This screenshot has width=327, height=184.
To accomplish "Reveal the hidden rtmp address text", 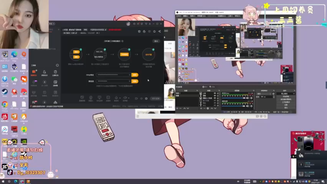I will coord(130,75).
